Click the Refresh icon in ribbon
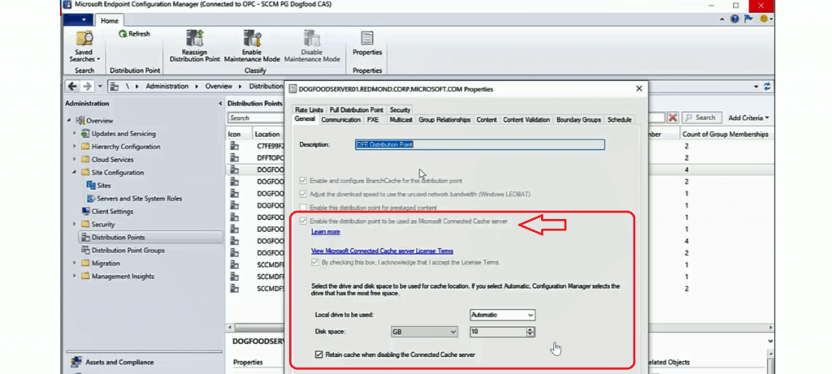This screenshot has height=374, width=832. 123,34
